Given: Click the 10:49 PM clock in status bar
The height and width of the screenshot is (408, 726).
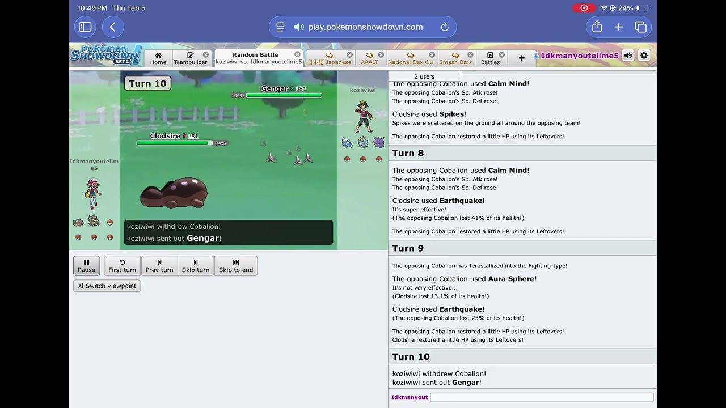Looking at the screenshot, I should tap(92, 8).
